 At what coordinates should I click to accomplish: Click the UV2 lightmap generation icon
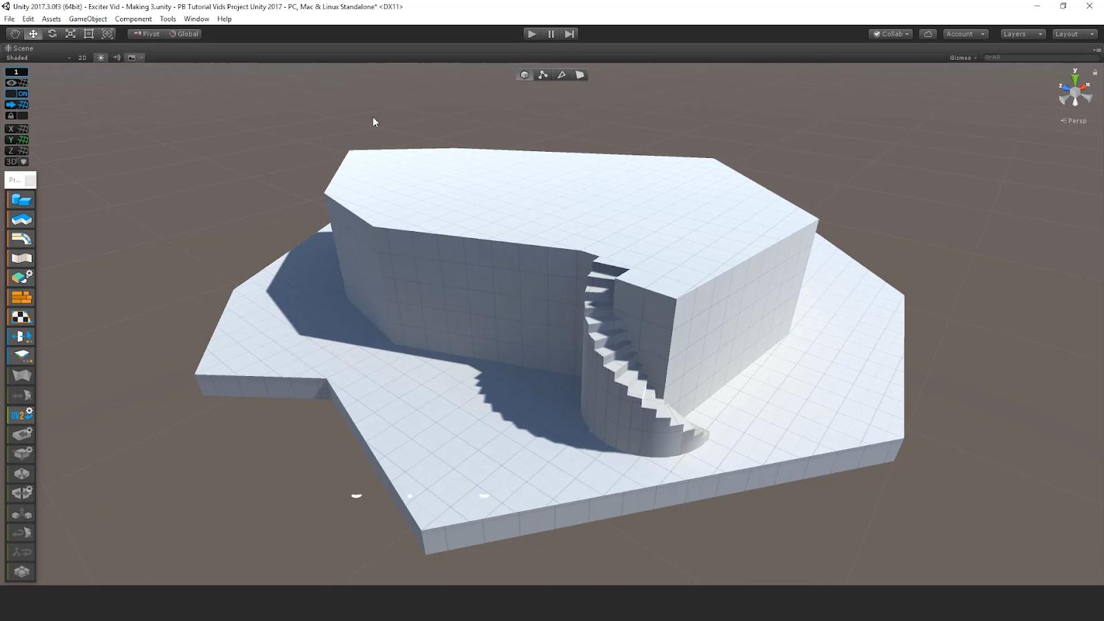[x=21, y=415]
